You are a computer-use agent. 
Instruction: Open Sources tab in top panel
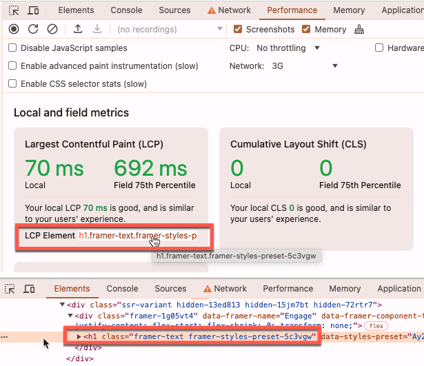tap(174, 10)
